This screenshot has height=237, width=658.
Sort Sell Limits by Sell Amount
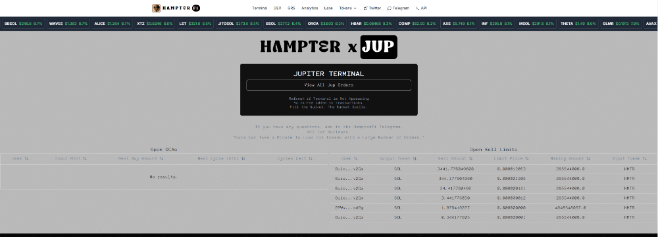[x=455, y=159]
